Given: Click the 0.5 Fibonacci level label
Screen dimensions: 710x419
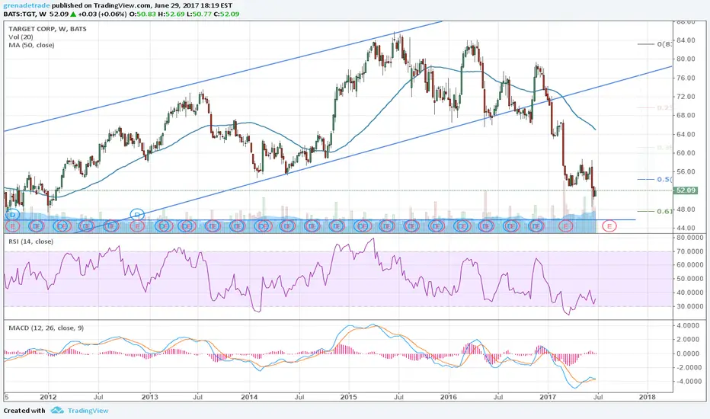Looking at the screenshot, I should click(x=664, y=179).
